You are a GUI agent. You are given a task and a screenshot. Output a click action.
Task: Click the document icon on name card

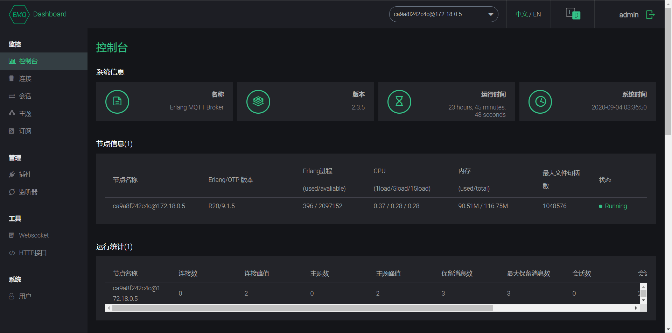coord(117,102)
